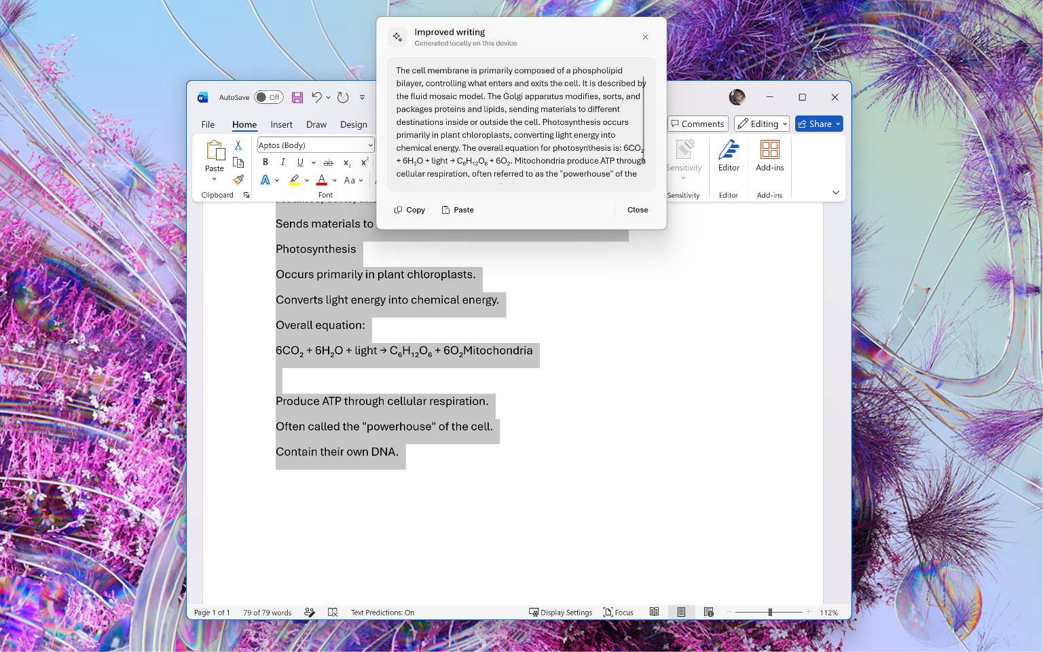Click the Copy icon in Clipboard group
The height and width of the screenshot is (652, 1043).
238,162
